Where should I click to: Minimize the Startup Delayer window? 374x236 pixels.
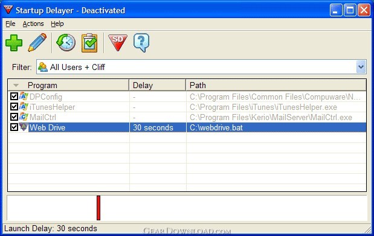pos(336,10)
